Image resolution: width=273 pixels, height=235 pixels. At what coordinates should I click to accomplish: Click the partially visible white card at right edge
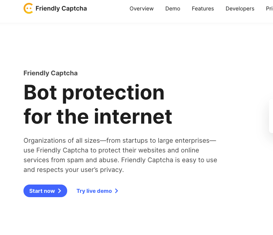click(x=271, y=116)
